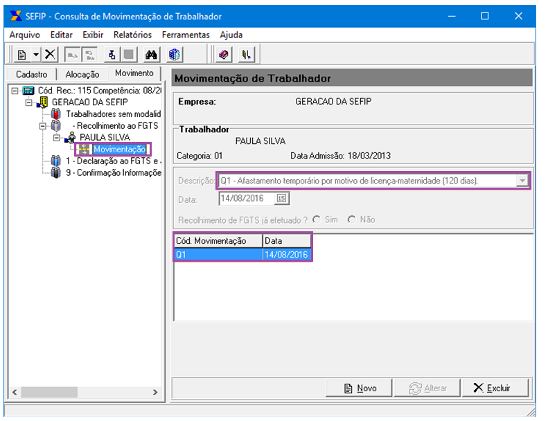Viewport: 548px width, 421px height.
Task: Click the SEFIP logo in title bar
Action: pyautogui.click(x=15, y=16)
